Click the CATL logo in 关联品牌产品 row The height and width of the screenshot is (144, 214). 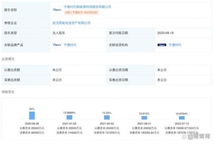pos(57,45)
